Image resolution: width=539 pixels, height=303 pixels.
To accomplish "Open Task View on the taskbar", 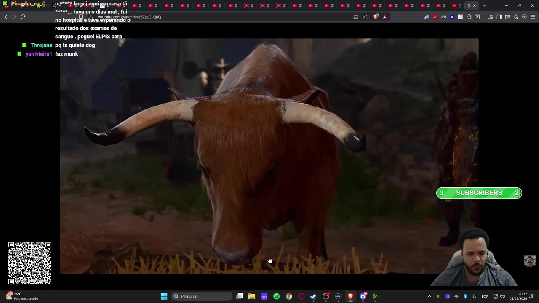I will click(240, 296).
